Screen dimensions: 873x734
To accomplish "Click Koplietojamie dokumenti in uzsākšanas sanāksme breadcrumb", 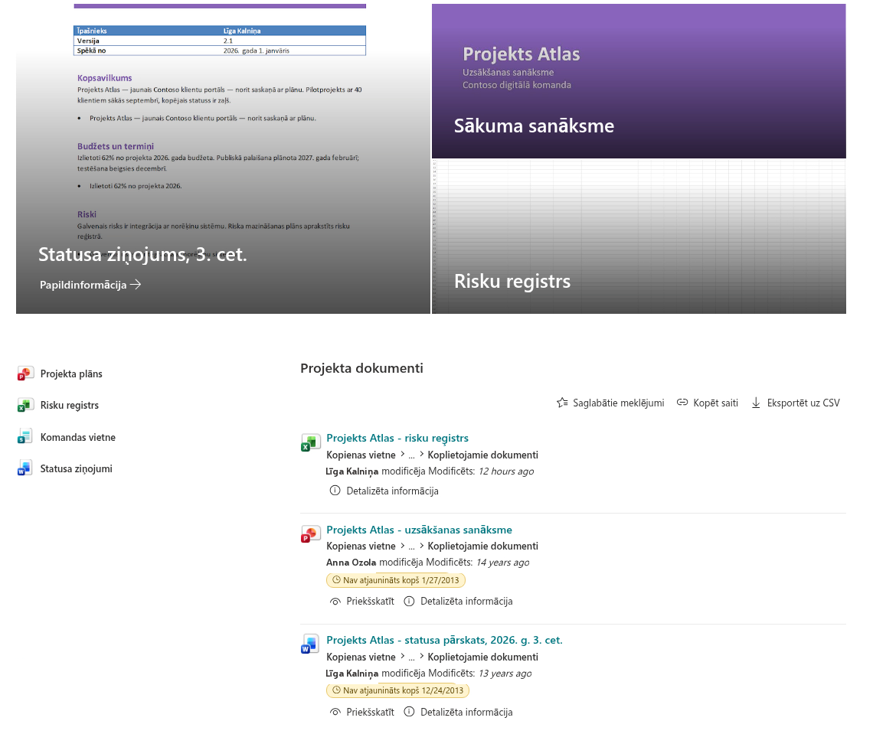I will pos(482,546).
